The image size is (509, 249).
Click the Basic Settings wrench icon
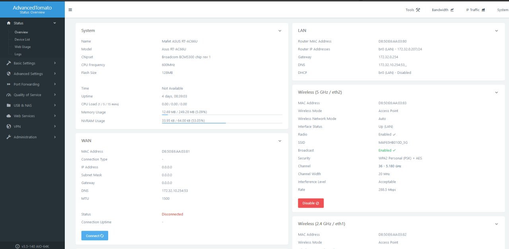click(9, 63)
